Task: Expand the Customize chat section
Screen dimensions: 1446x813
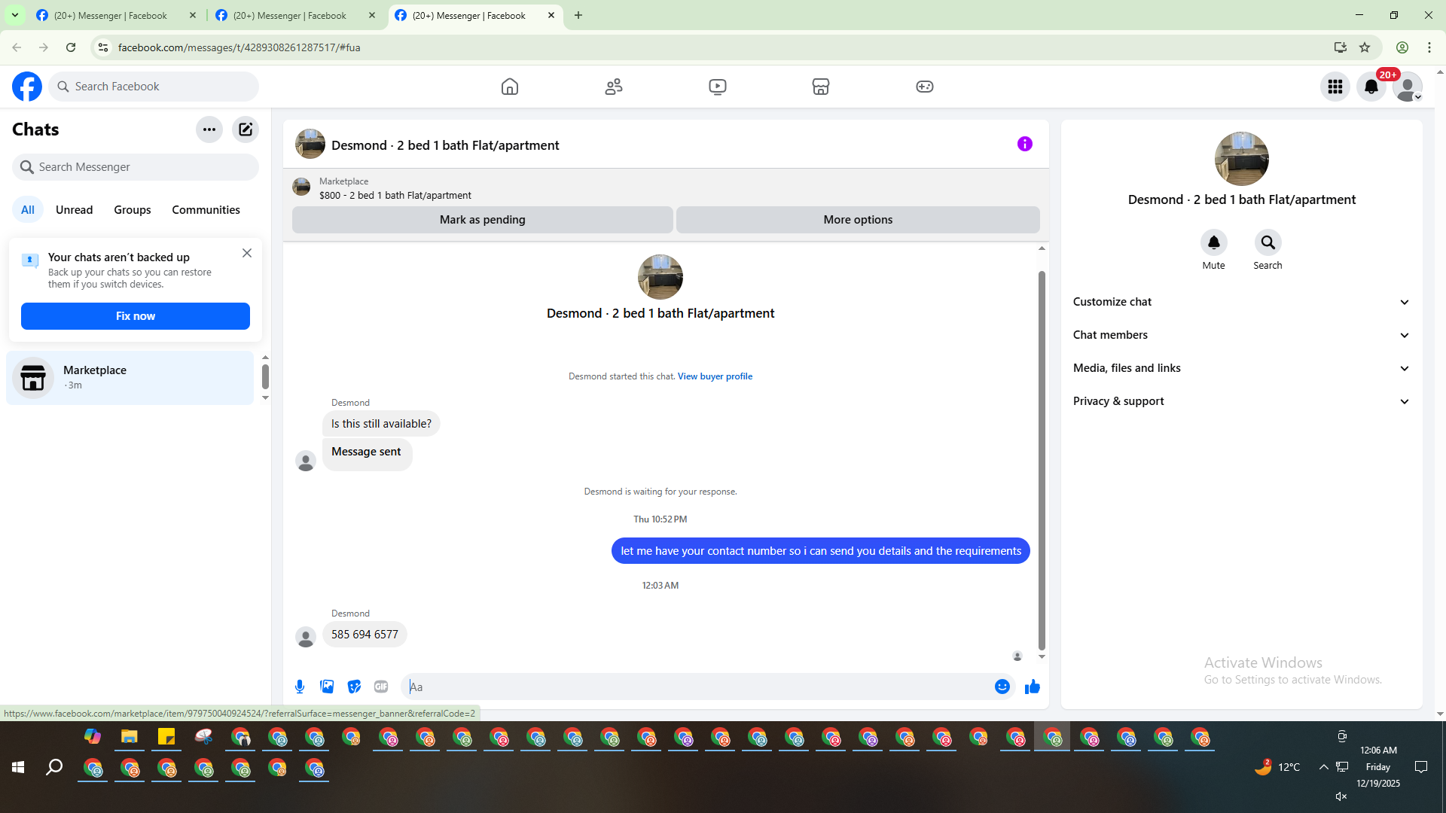Action: [1241, 302]
